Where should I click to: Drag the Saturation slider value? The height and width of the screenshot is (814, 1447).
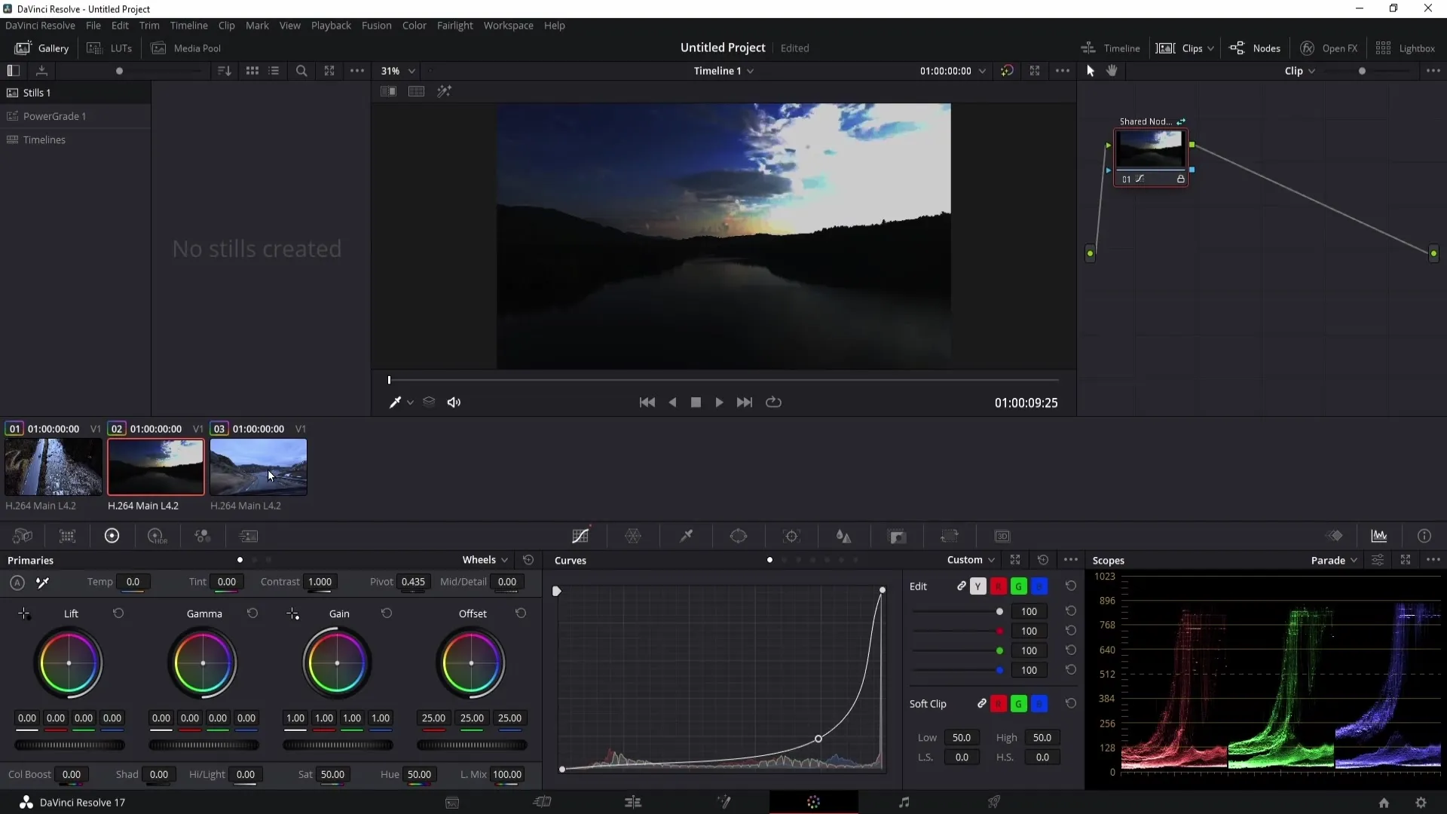click(333, 774)
